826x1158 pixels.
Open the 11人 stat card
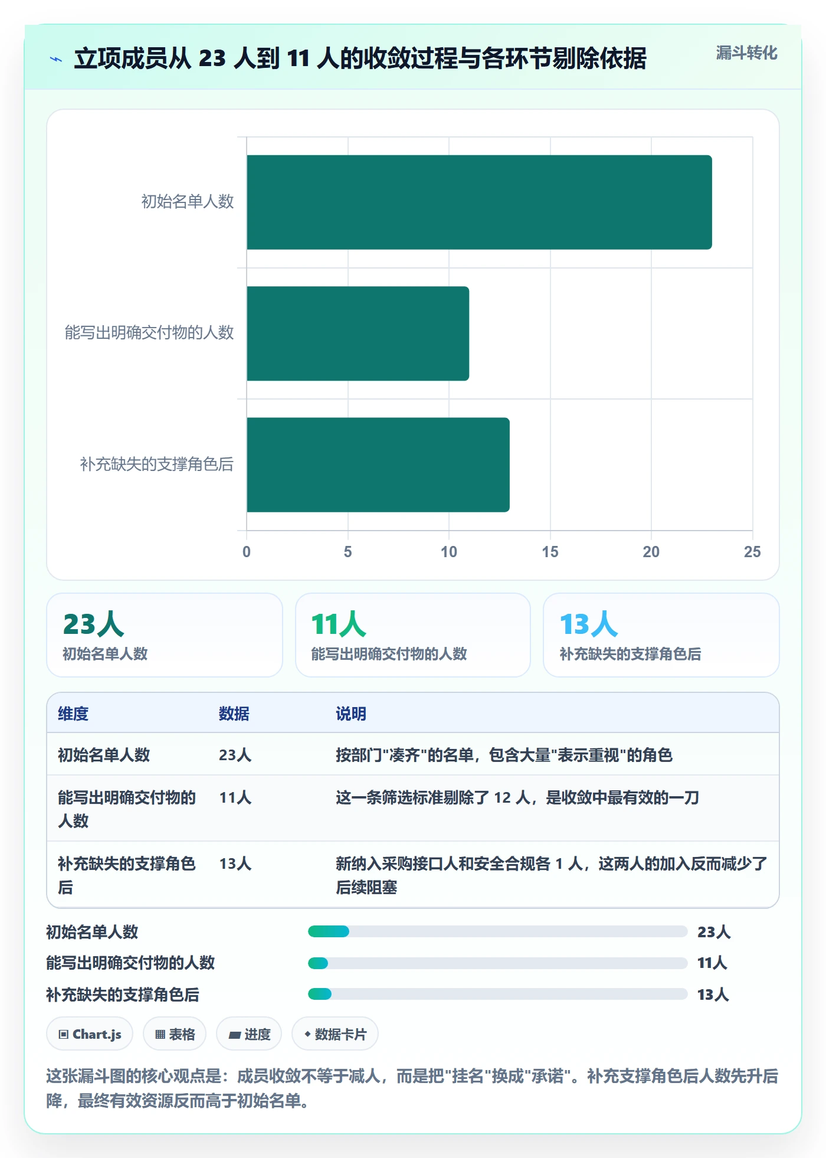pos(413,635)
